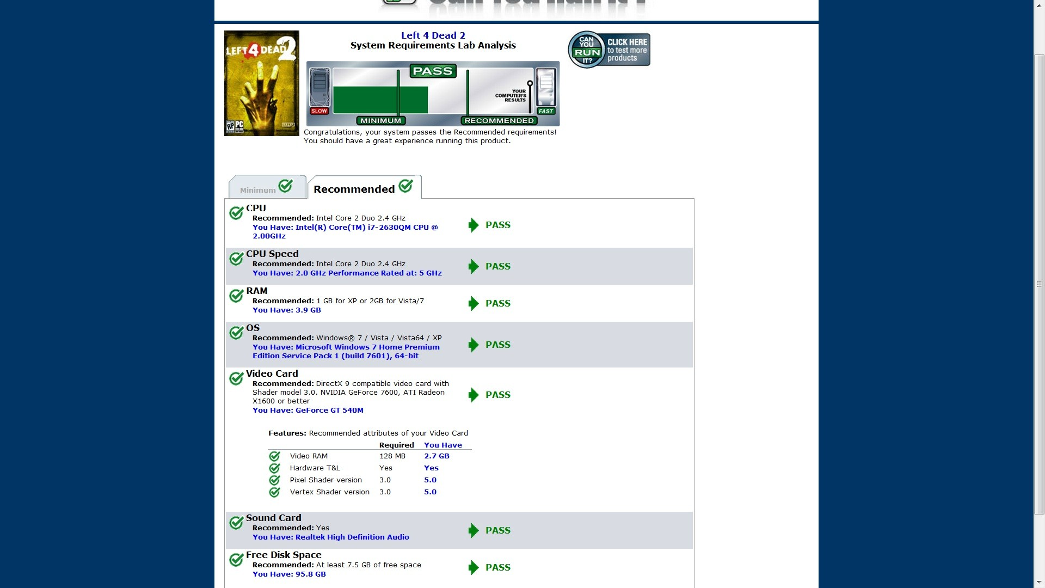Click the green arrow icon in the Sound Card row
The image size is (1045, 588).
pyautogui.click(x=474, y=530)
